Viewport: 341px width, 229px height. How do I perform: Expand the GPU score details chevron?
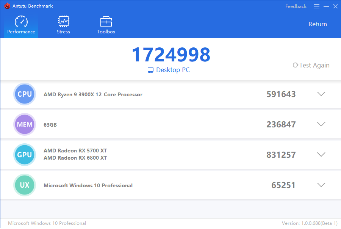321,154
